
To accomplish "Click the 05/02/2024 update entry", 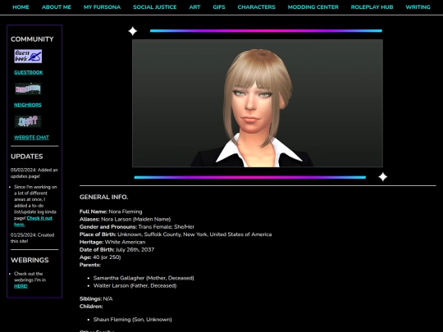I will click(x=34, y=173).
